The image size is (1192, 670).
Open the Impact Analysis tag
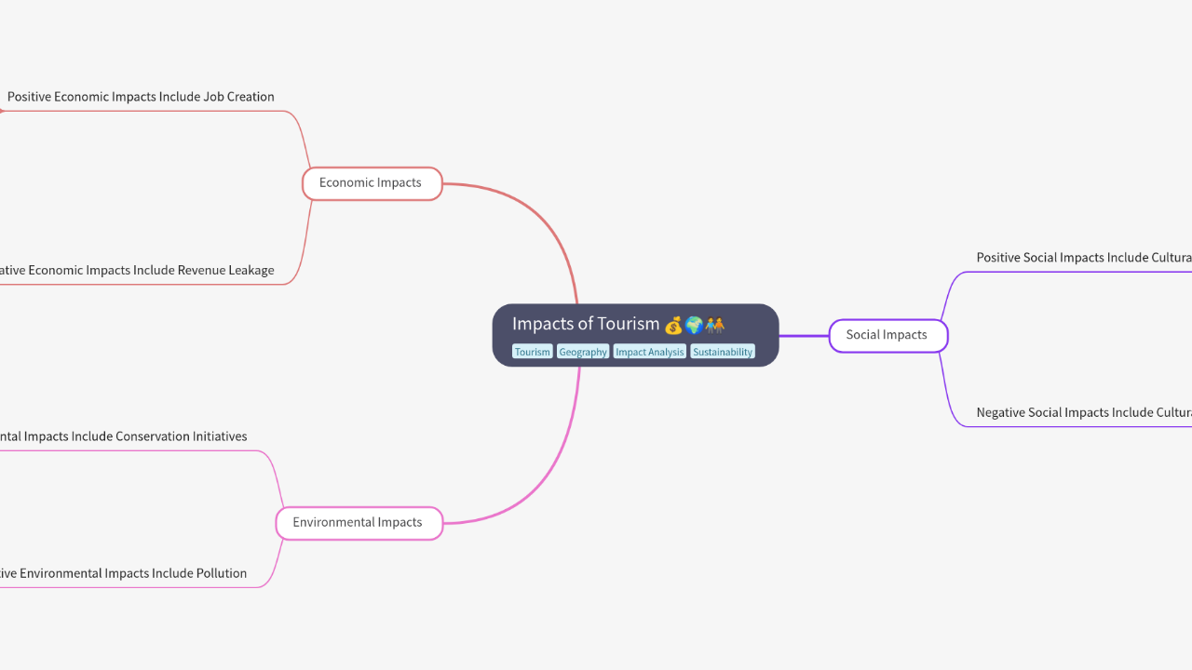tap(649, 352)
